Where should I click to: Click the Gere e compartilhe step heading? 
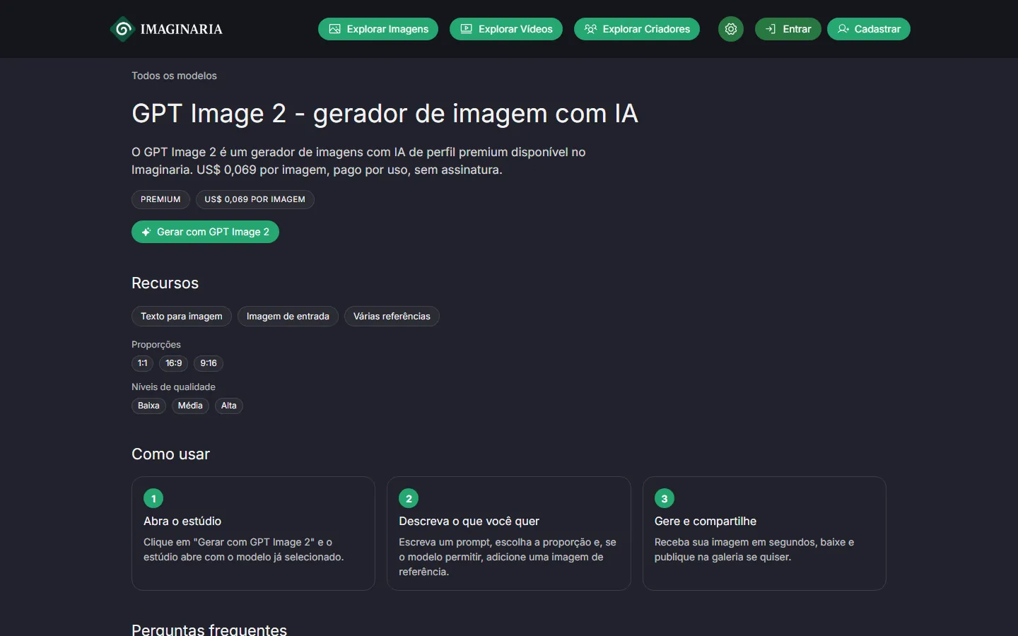click(x=706, y=521)
